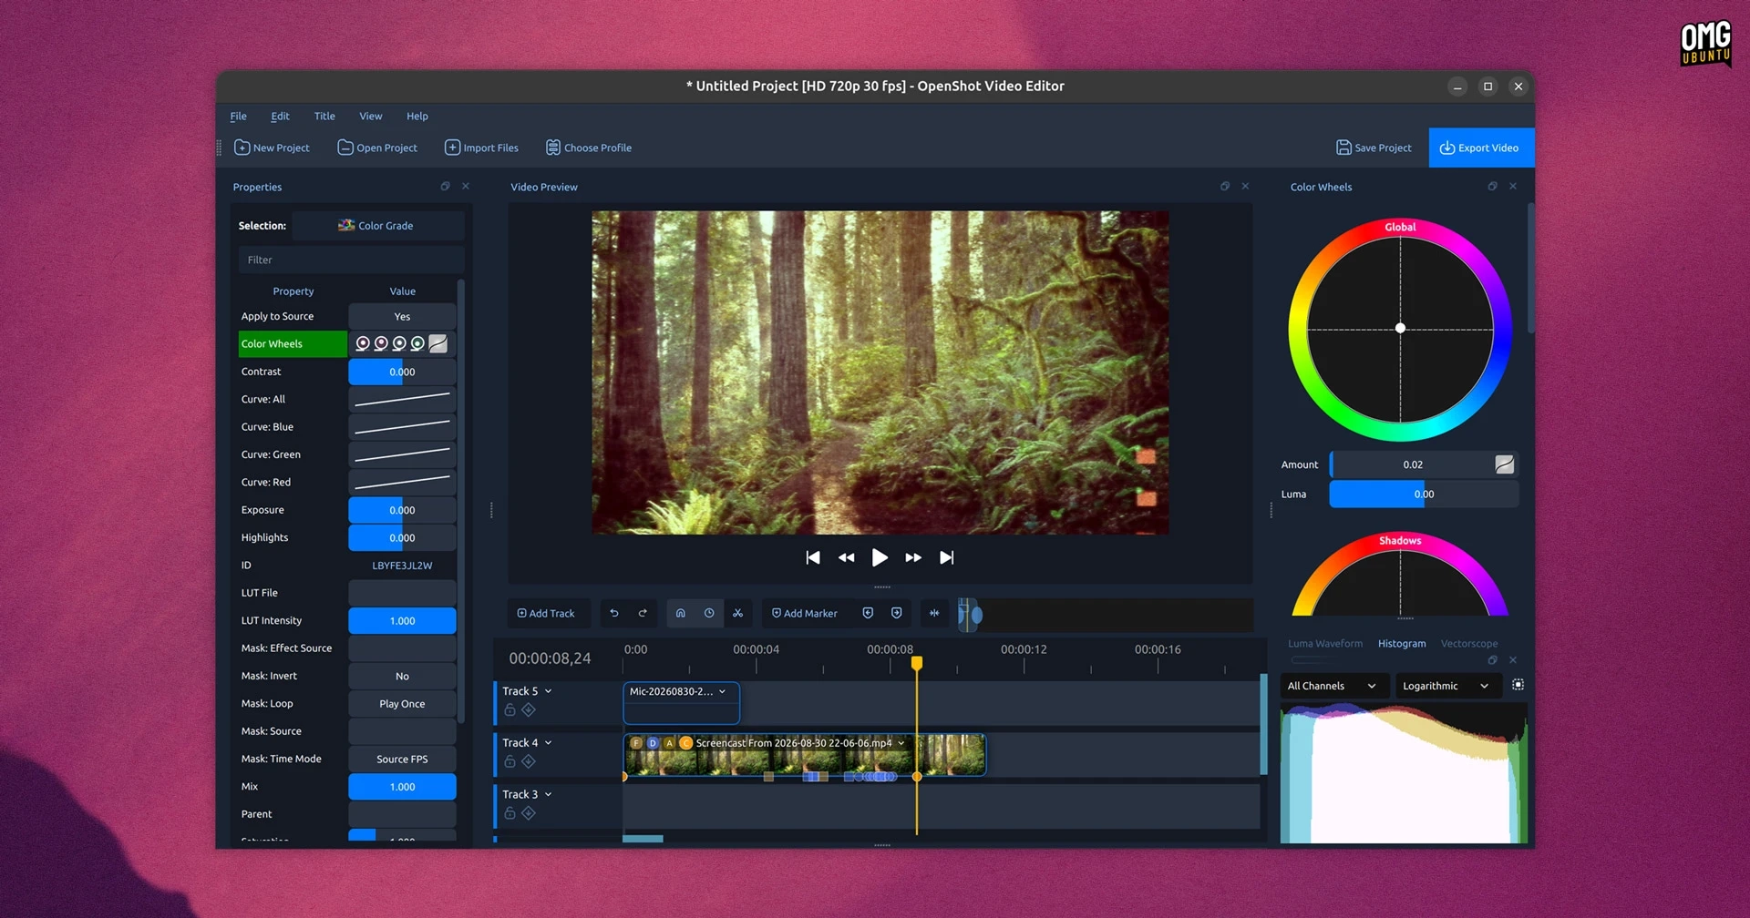
Task: Play the video preview
Action: tap(880, 557)
